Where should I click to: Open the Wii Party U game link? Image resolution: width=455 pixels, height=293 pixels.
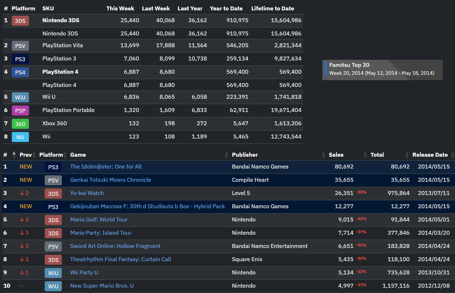click(x=84, y=273)
